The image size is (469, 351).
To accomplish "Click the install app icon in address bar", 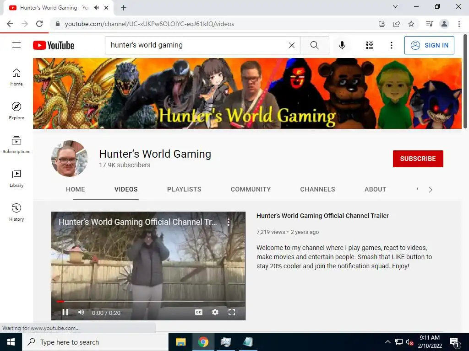I will [382, 24].
